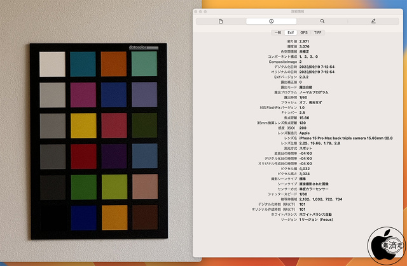Open the Annotations pencil inspector icon

tap(373, 21)
